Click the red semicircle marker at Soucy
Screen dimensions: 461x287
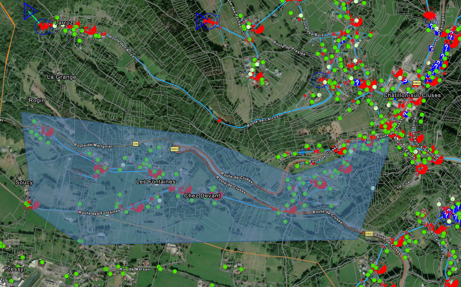[x=35, y=205]
